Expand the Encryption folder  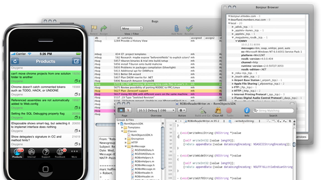(126, 139)
